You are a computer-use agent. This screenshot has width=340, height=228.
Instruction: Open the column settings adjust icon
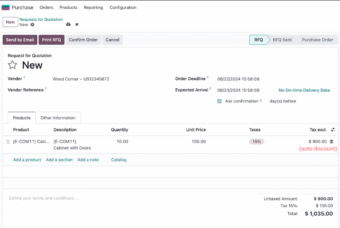(333, 130)
